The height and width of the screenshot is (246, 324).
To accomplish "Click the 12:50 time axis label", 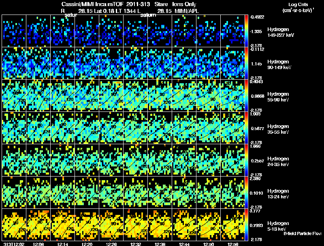I will tap(209, 244).
